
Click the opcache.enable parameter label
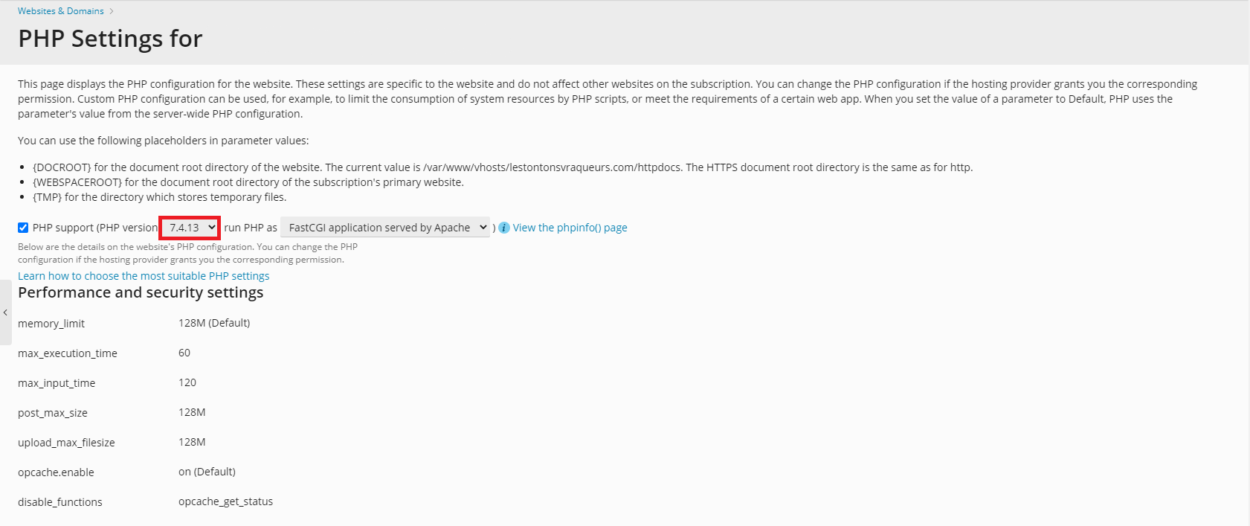pyautogui.click(x=56, y=472)
